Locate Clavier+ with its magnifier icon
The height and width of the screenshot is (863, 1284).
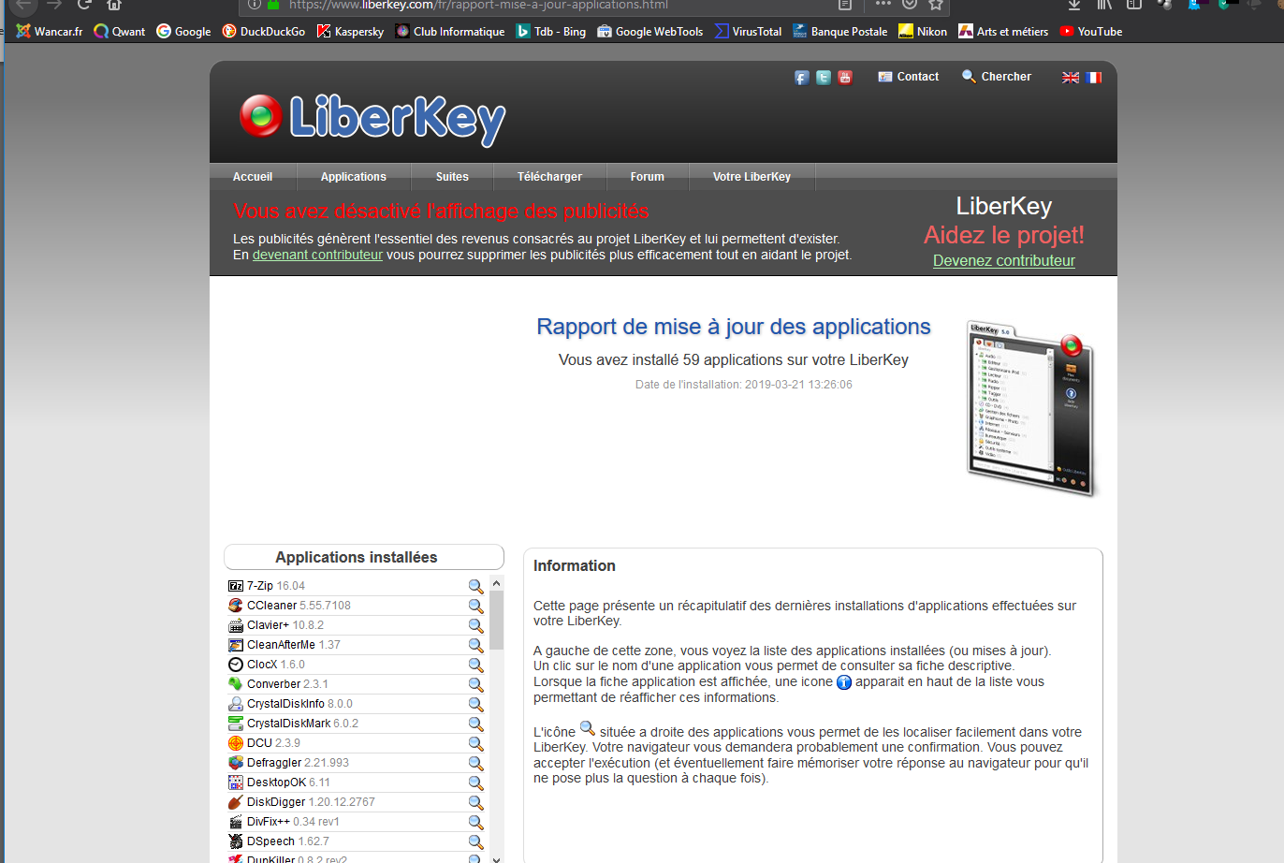click(x=475, y=625)
